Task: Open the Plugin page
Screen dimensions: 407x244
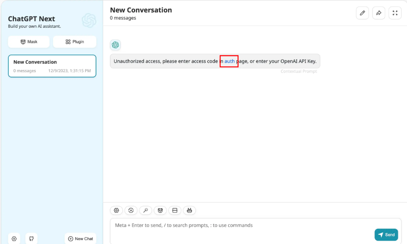Action: coord(75,42)
